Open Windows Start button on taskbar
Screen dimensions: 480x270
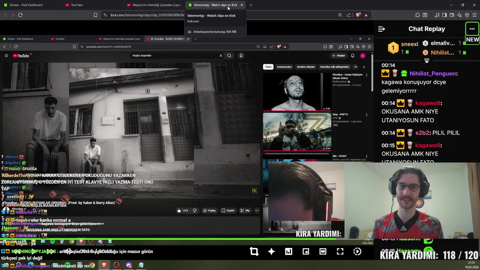click(x=6, y=265)
